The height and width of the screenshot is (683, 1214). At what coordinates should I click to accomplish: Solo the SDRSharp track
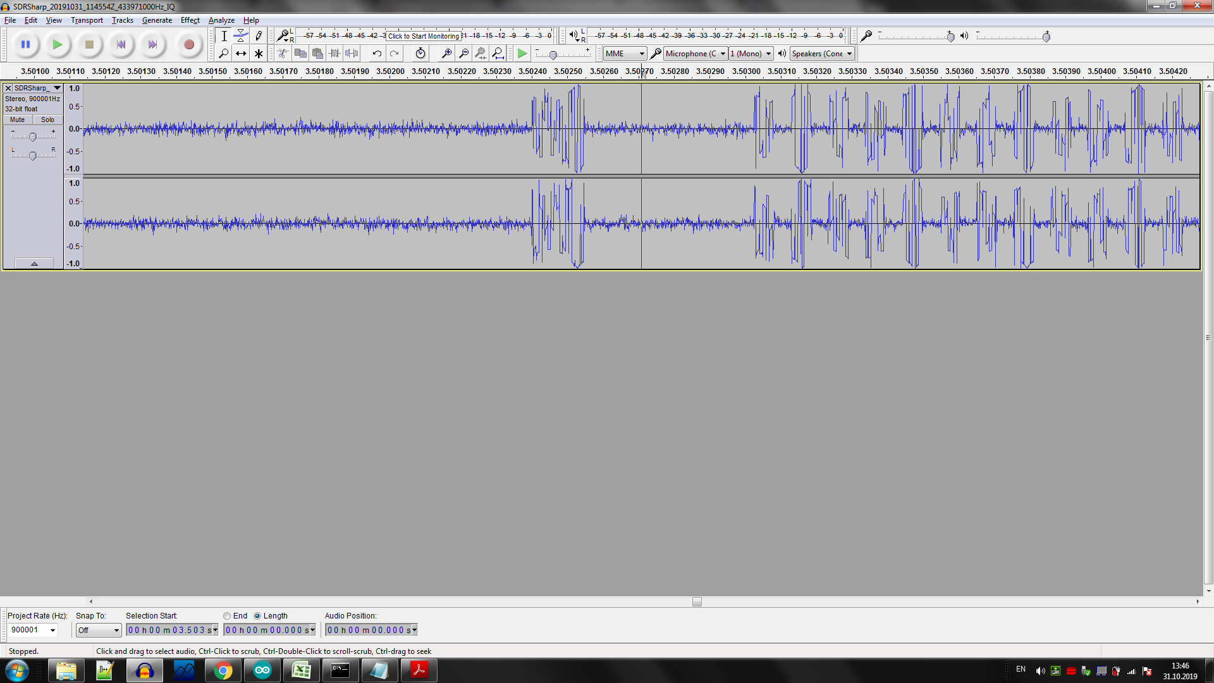tap(48, 120)
